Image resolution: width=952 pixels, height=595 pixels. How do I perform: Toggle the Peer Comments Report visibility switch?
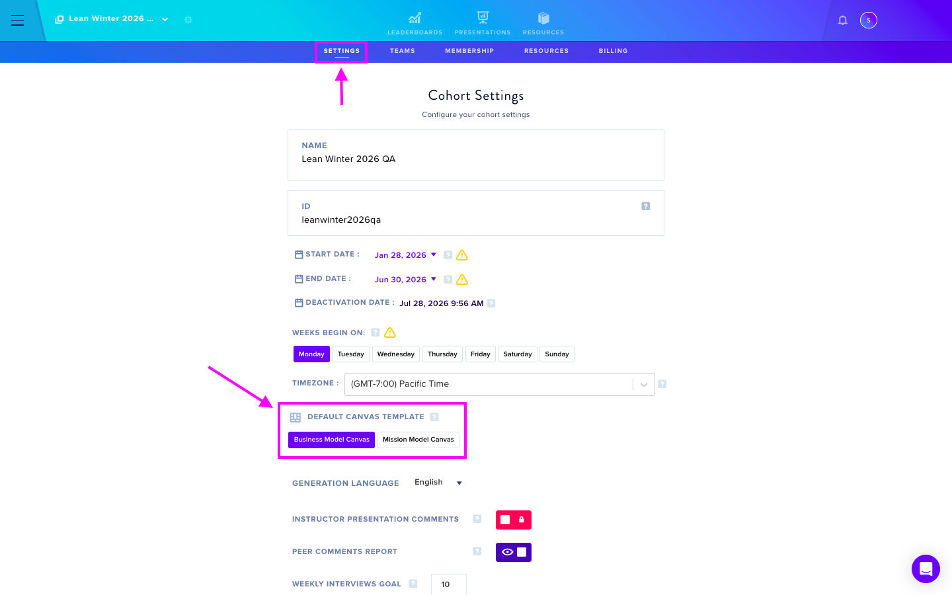[514, 552]
